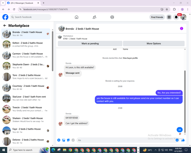Open View buyer profile link
This screenshot has height=153, width=191.
130,58
